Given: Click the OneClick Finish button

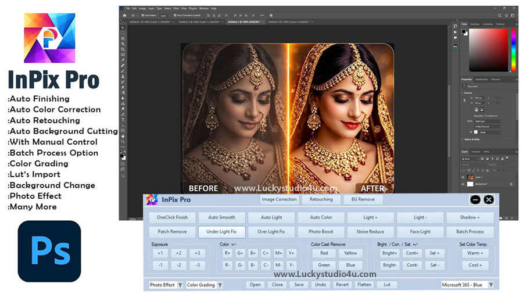Looking at the screenshot, I should click(x=172, y=217).
